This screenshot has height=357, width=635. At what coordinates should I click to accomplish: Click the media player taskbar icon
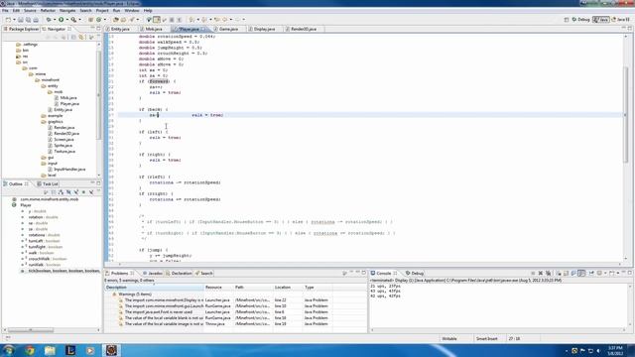point(90,350)
